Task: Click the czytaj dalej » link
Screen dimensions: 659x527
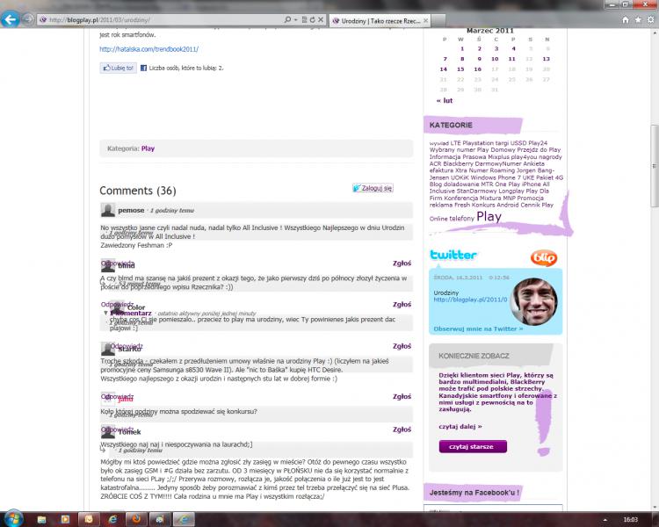Action: coord(460,427)
